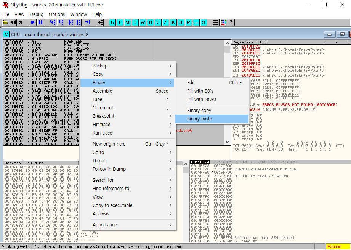
Task: Click the Trace over toolbar icon
Action: 78,22
